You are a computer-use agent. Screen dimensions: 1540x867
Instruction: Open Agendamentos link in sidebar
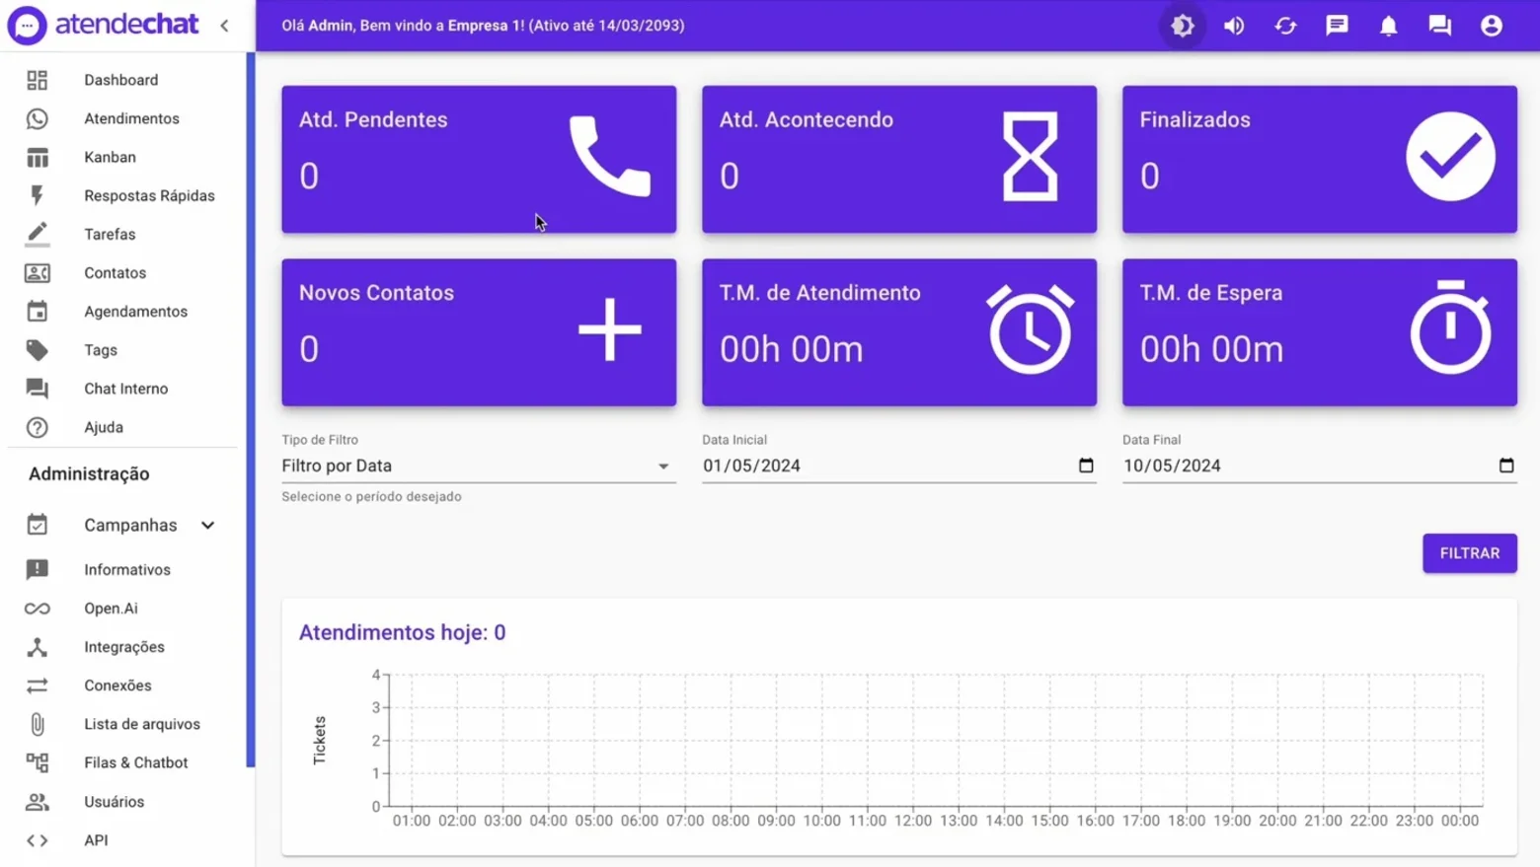(x=135, y=312)
